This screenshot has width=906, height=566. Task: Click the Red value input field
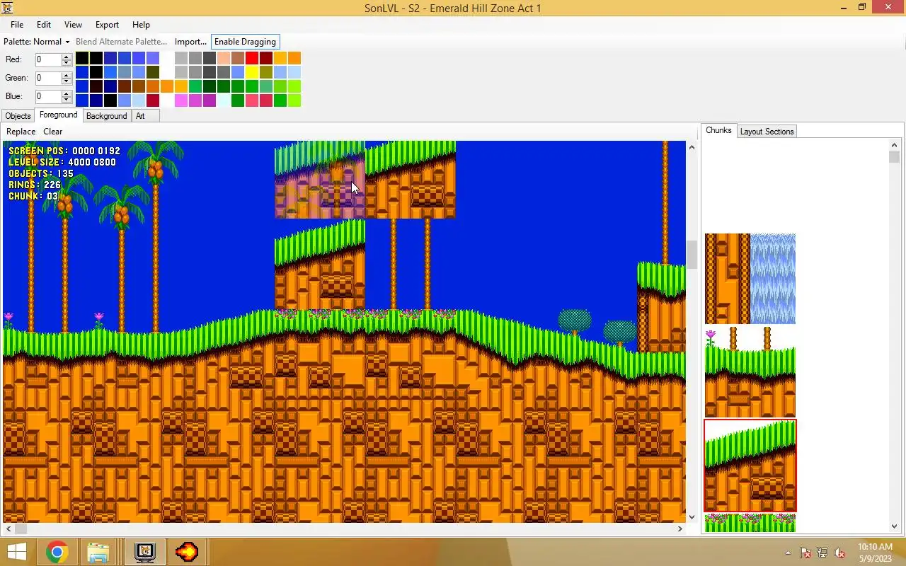coord(48,60)
